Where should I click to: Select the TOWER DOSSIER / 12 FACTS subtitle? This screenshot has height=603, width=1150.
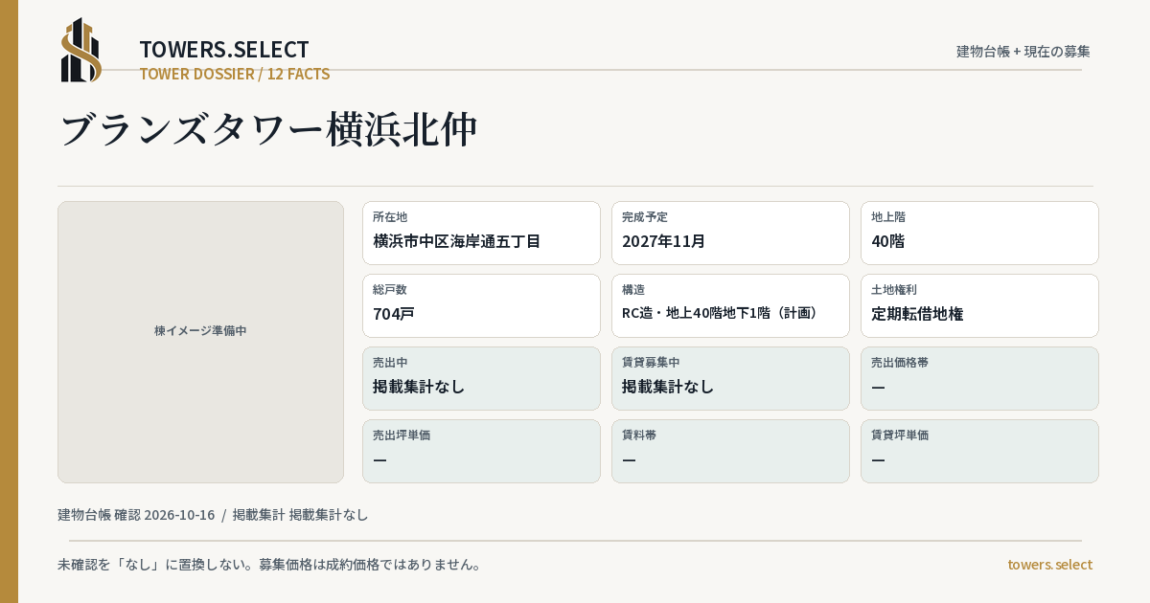[x=235, y=74]
